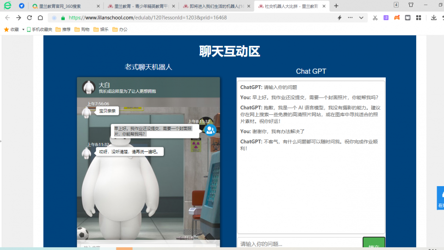Open the address bar more options
444x250 pixels.
click(350, 18)
